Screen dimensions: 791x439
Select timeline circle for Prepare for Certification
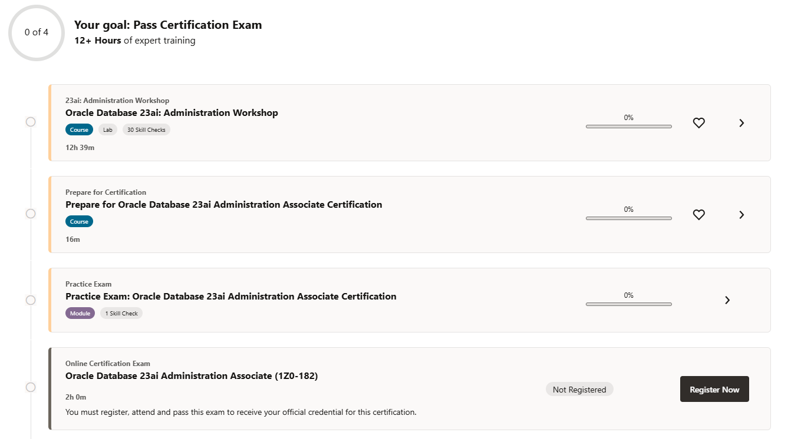[x=31, y=214]
